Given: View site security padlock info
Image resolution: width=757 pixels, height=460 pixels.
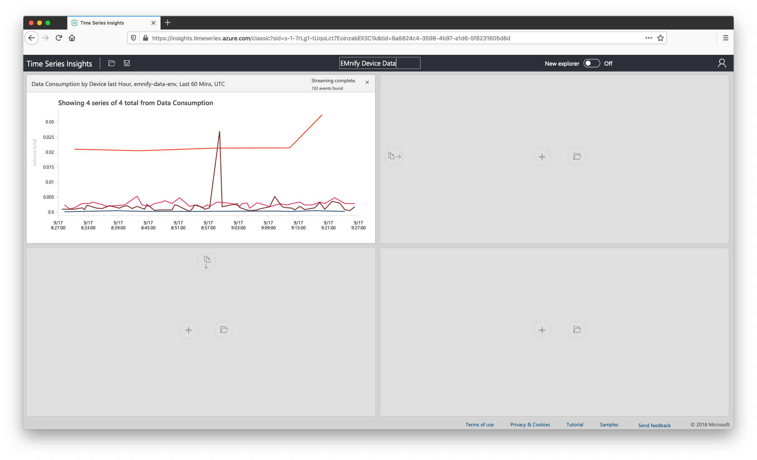Looking at the screenshot, I should tap(145, 38).
